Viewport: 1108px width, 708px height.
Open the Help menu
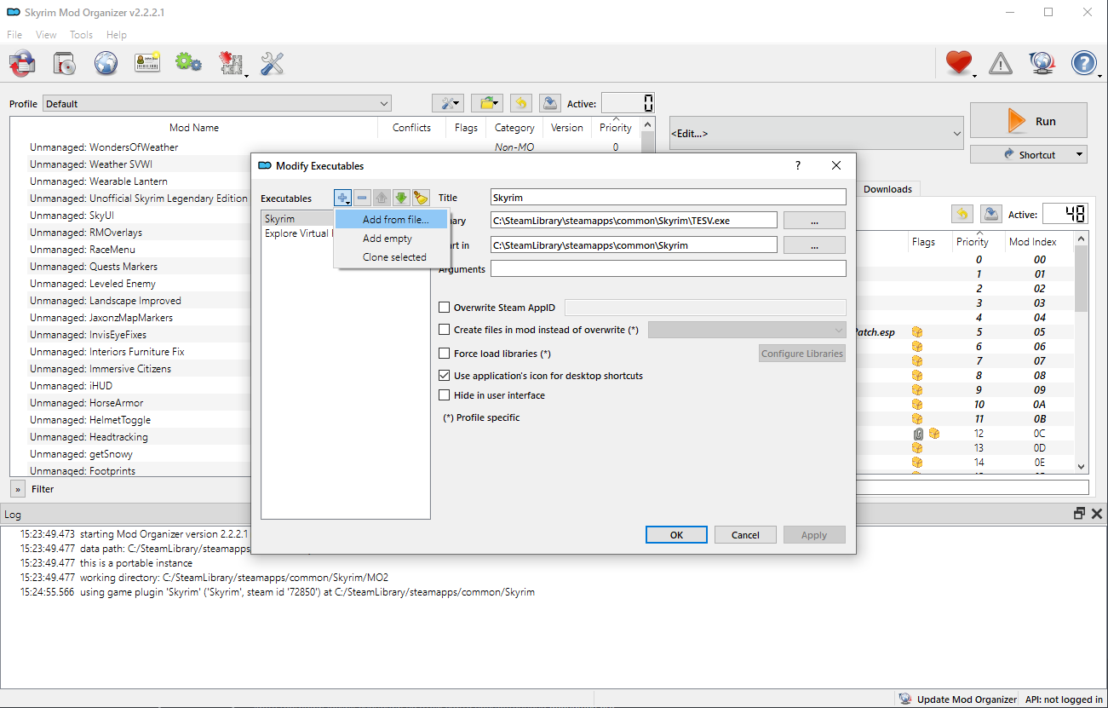coord(117,35)
